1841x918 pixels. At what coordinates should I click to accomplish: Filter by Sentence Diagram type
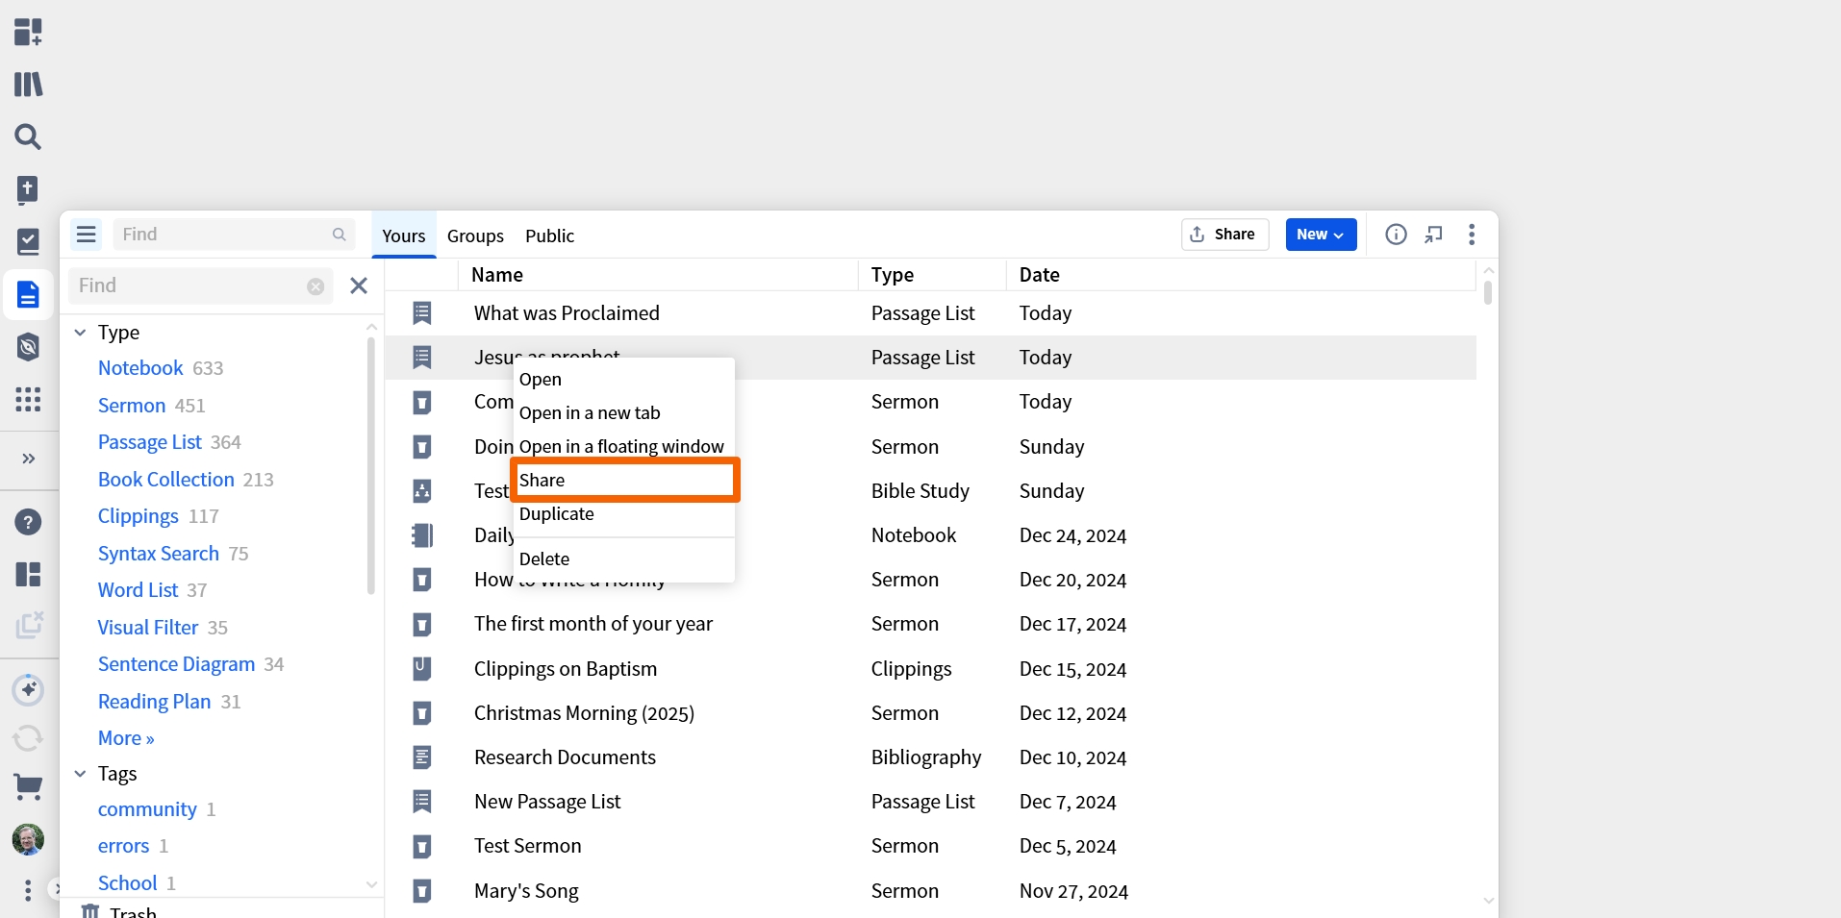[177, 664]
